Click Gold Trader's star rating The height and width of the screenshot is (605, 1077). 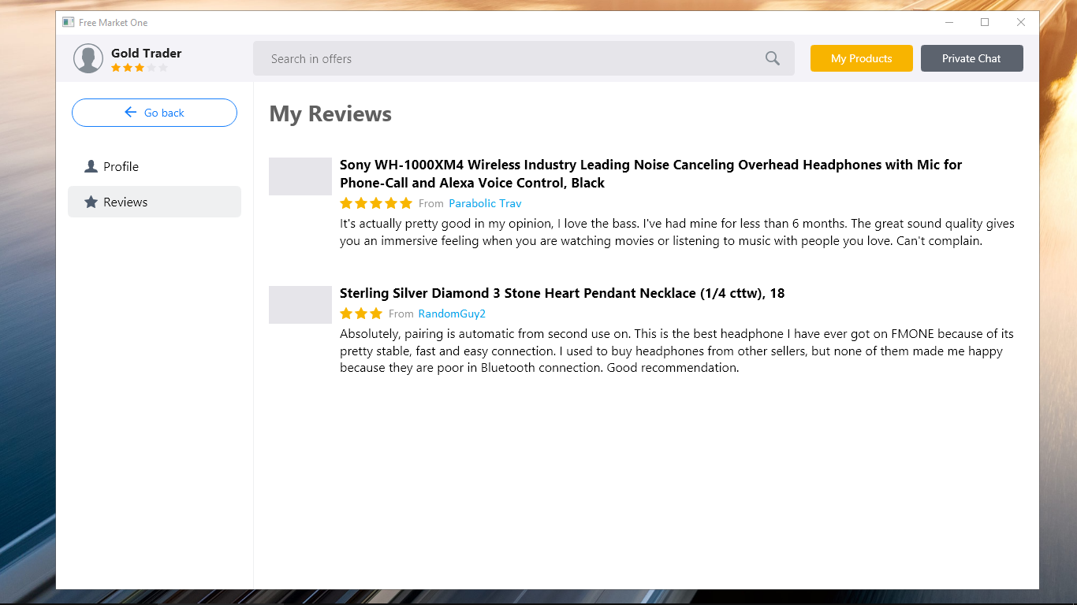point(140,68)
